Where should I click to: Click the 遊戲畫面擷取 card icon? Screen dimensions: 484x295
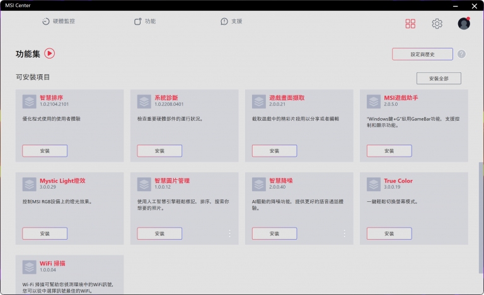click(x=259, y=101)
